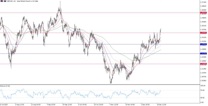Click the red-blue icon next to GBPUSD title
This screenshot has height=106, width=208.
pyautogui.click(x=5, y=1)
